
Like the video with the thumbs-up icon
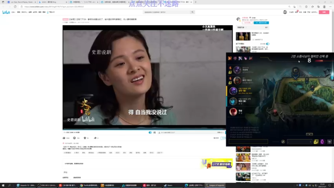(x=64, y=138)
